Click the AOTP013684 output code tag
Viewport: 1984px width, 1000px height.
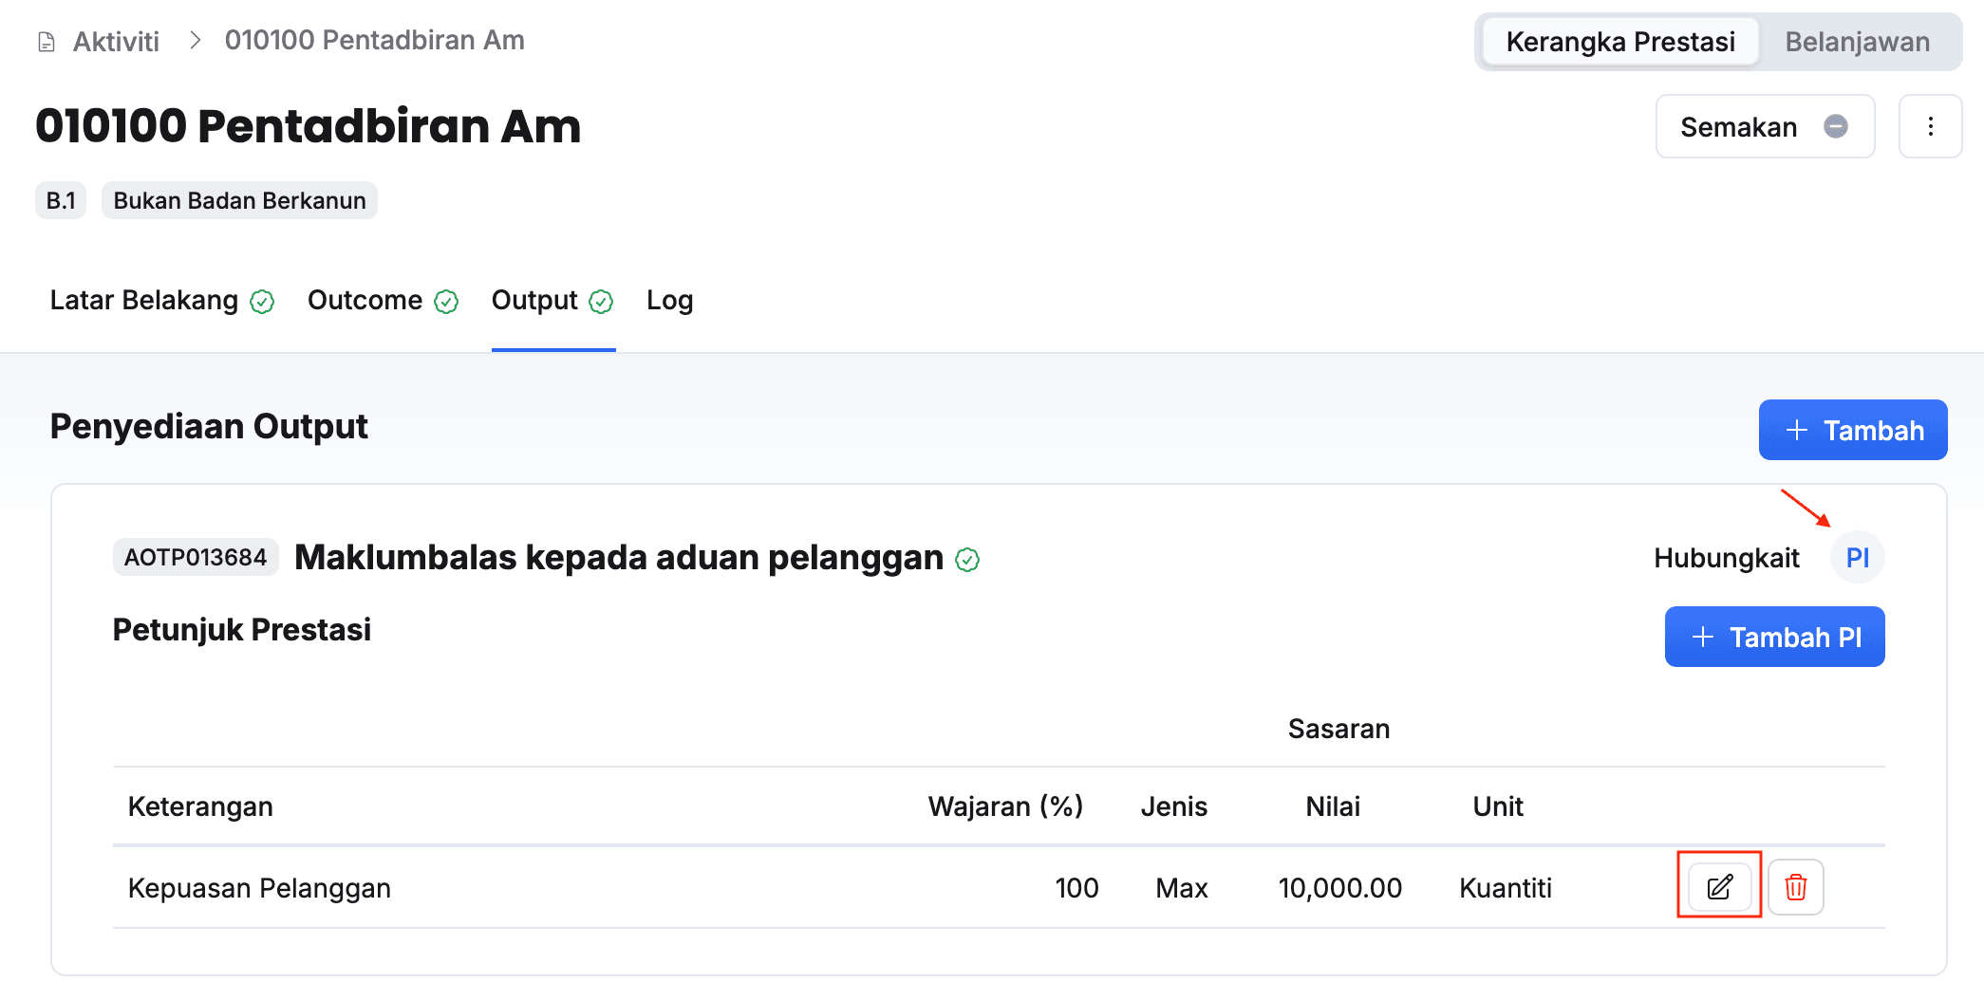point(196,557)
